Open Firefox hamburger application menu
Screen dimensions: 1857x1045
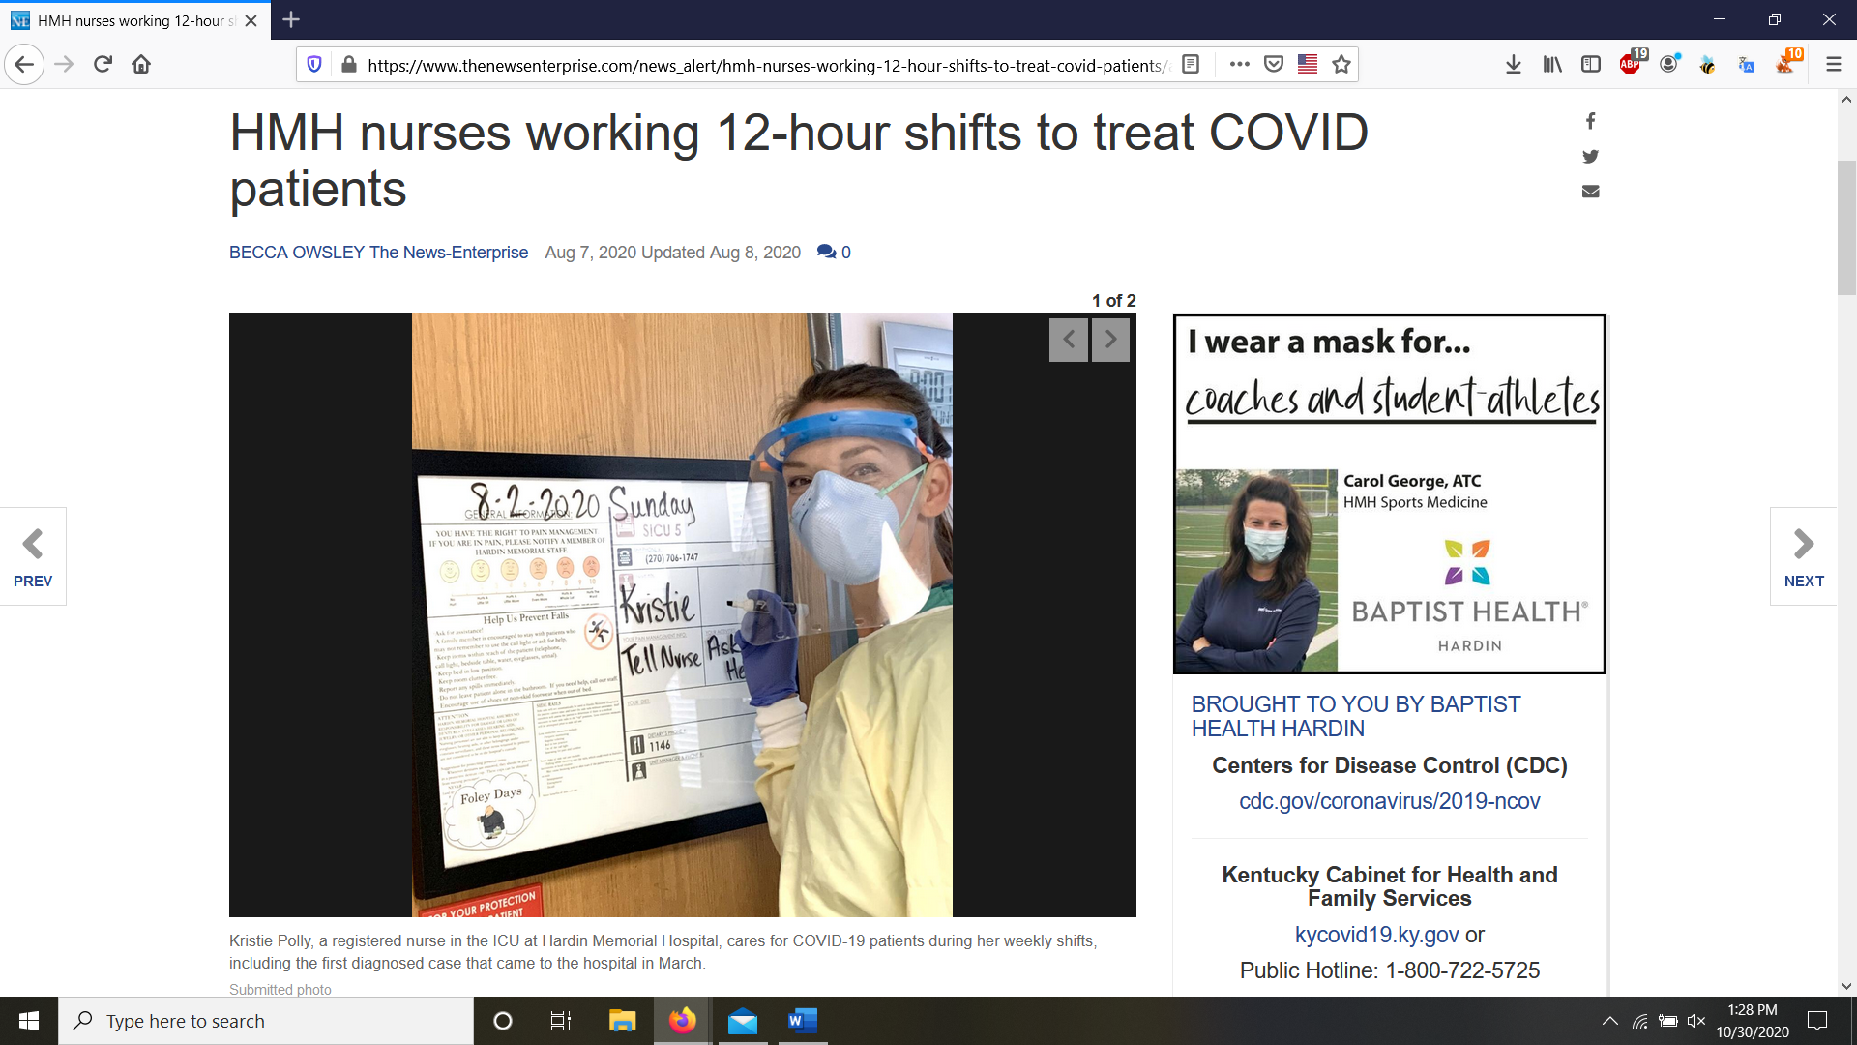point(1833,65)
